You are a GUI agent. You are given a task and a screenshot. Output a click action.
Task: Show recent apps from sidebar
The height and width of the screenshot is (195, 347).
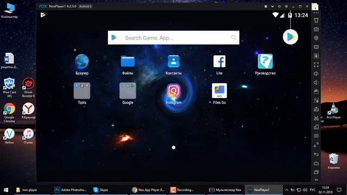pyautogui.click(x=316, y=172)
